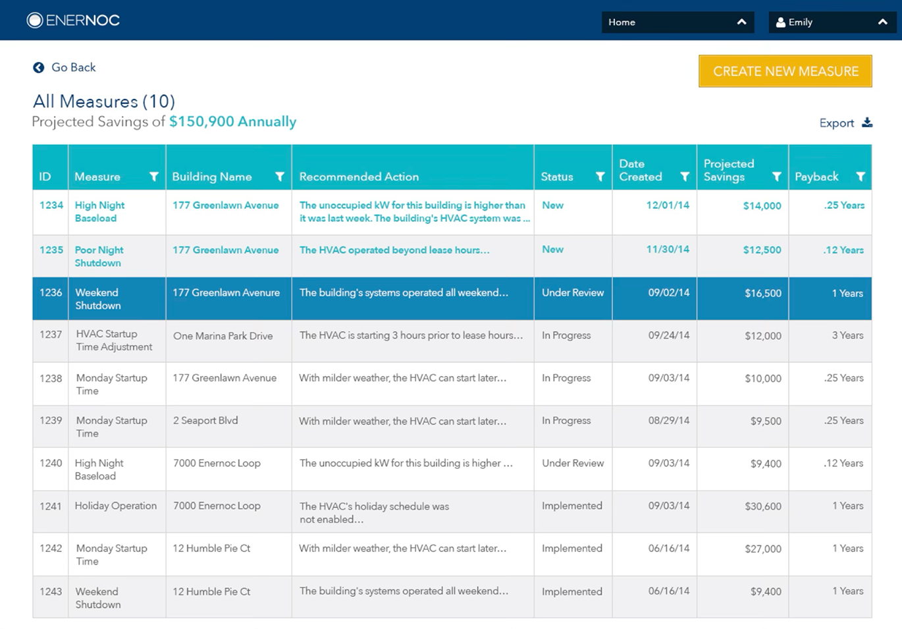Click the Holiday Operation measure cell
902x629 pixels.
116,506
